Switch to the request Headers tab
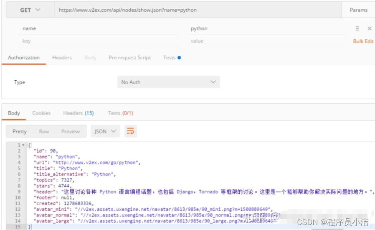The image size is (375, 230). tap(62, 58)
